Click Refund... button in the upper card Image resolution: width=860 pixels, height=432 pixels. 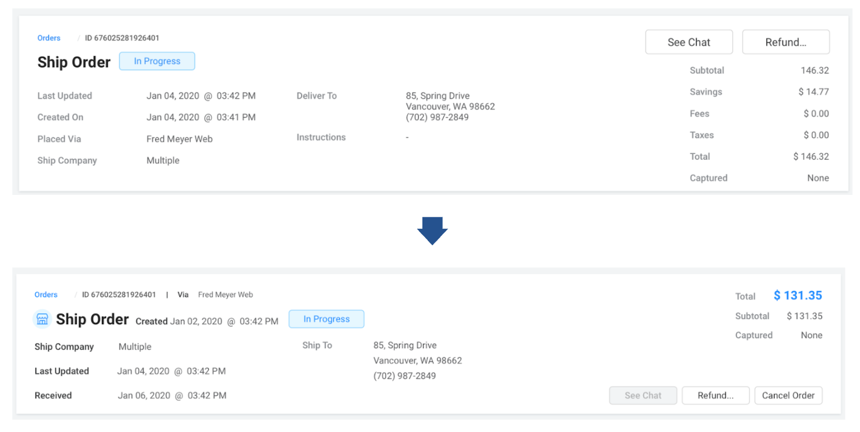tap(785, 42)
